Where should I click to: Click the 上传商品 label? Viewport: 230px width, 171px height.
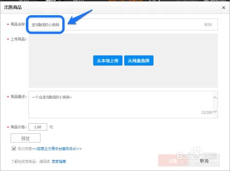18,39
